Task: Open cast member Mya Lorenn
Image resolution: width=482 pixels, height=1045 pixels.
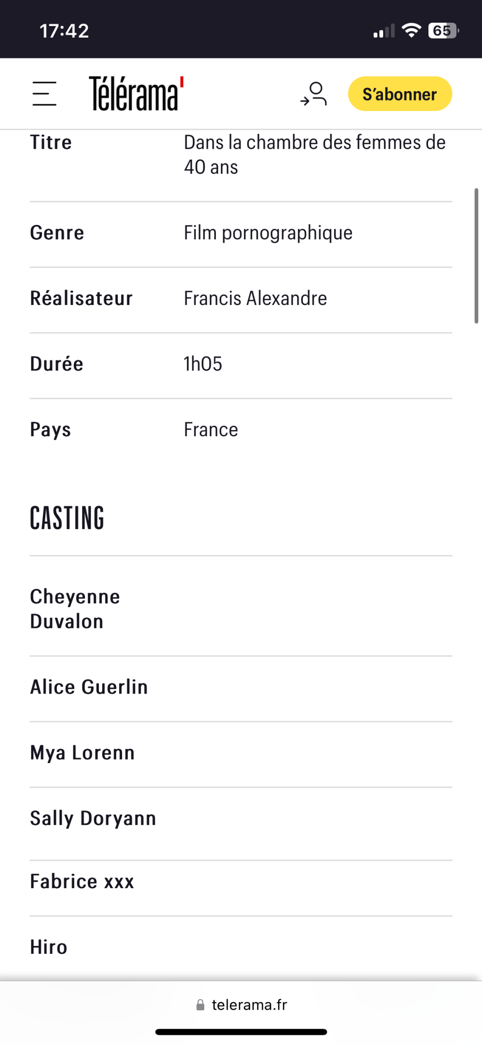Action: point(82,753)
